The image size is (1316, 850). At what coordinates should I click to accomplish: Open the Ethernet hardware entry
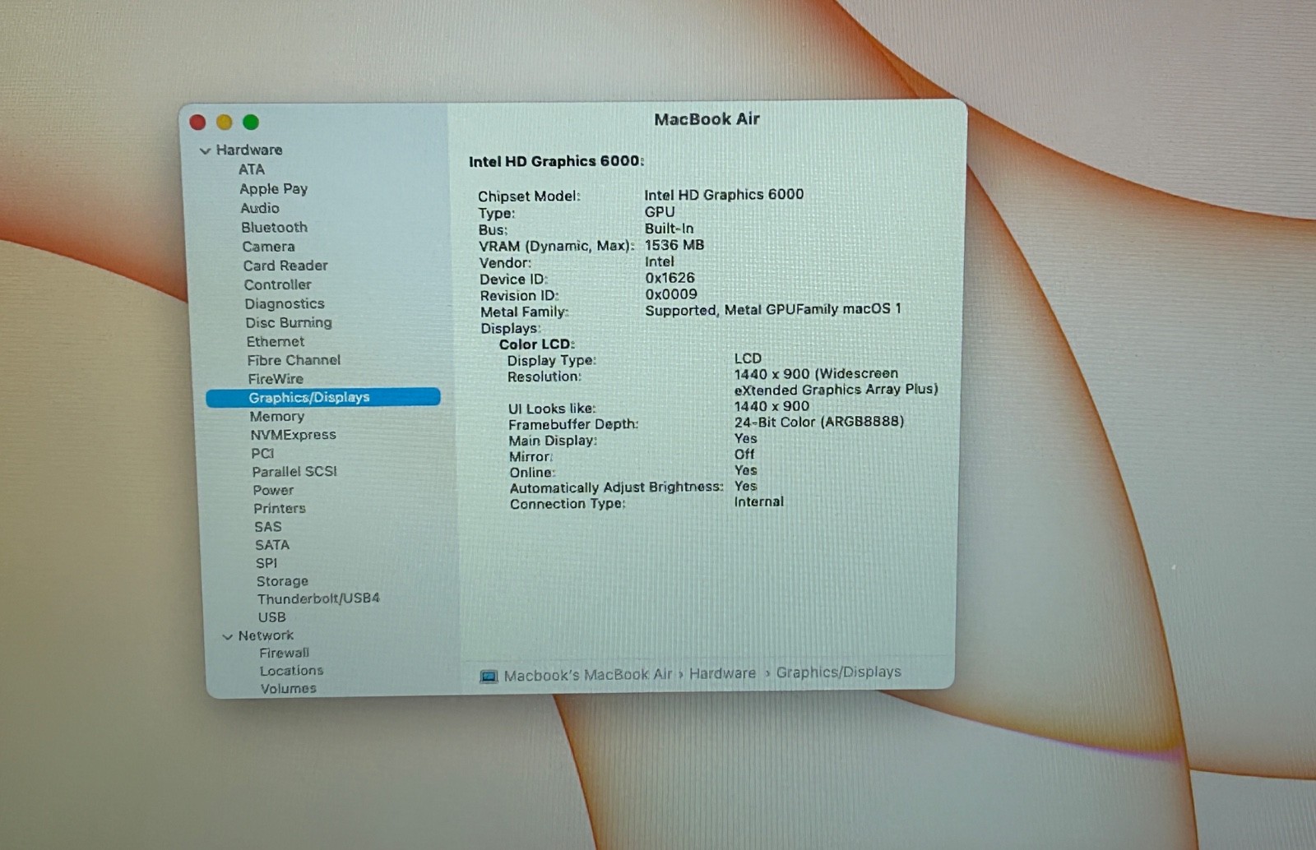[x=276, y=341]
